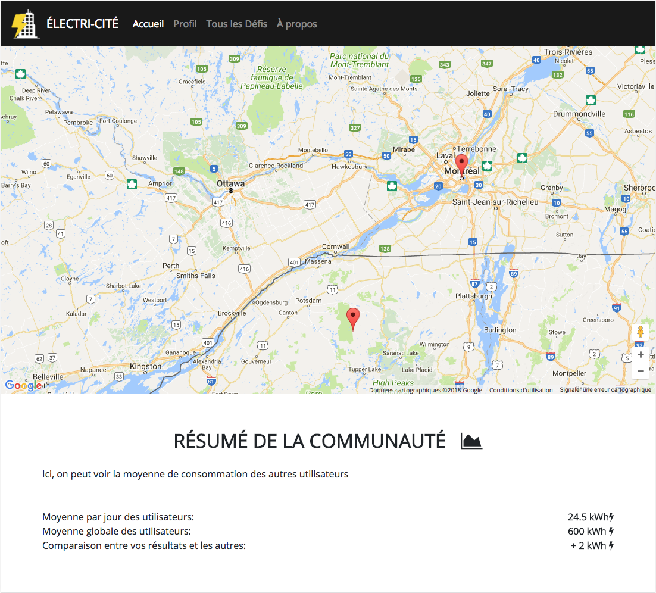Open the Accueil navigation item
The width and height of the screenshot is (656, 593).
148,24
